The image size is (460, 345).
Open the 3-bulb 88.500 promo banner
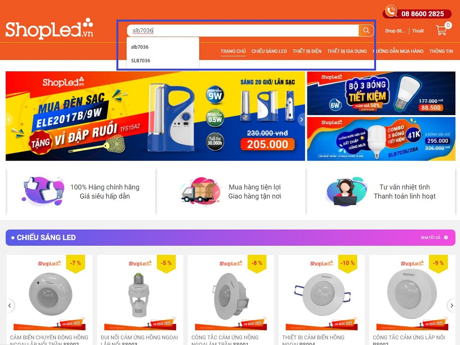pyautogui.click(x=381, y=93)
